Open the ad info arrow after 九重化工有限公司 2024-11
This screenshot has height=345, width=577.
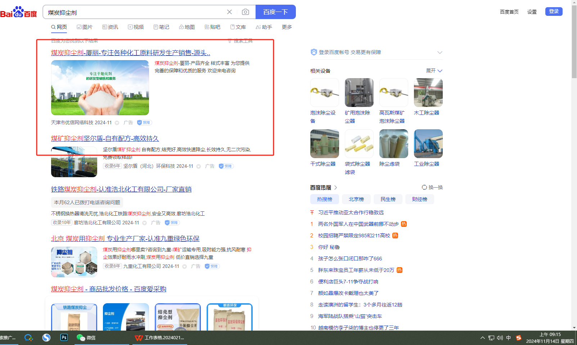click(x=184, y=266)
